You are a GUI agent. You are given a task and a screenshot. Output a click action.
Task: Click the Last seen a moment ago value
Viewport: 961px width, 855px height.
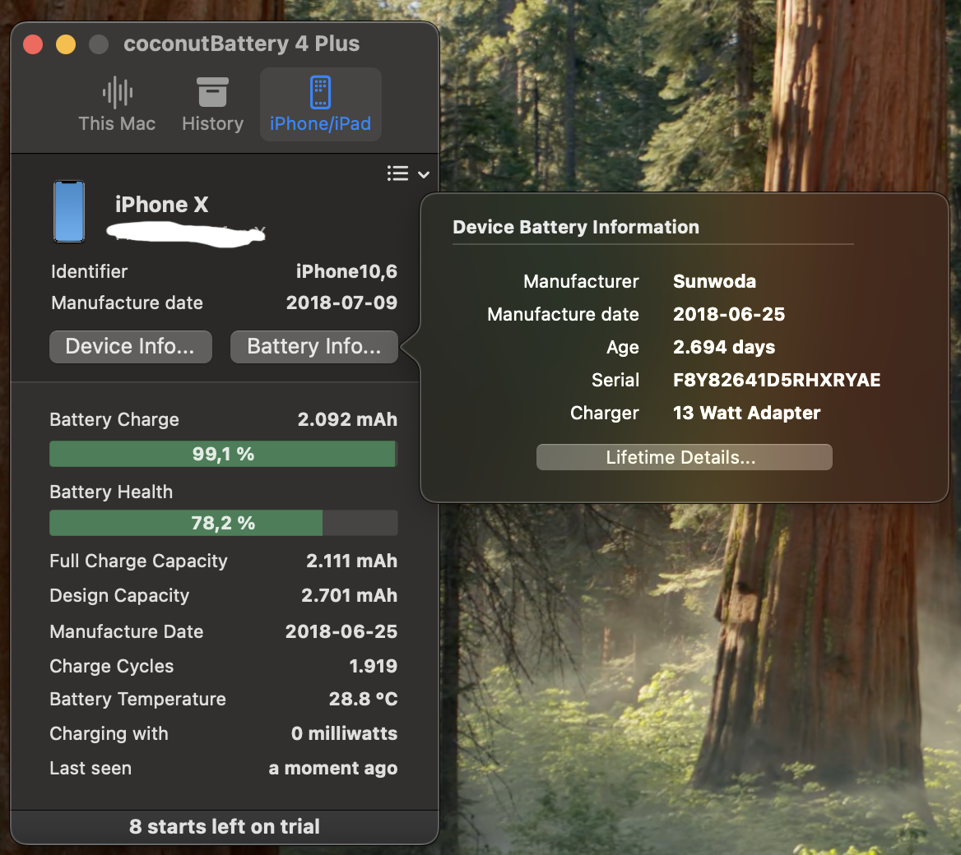(x=333, y=768)
